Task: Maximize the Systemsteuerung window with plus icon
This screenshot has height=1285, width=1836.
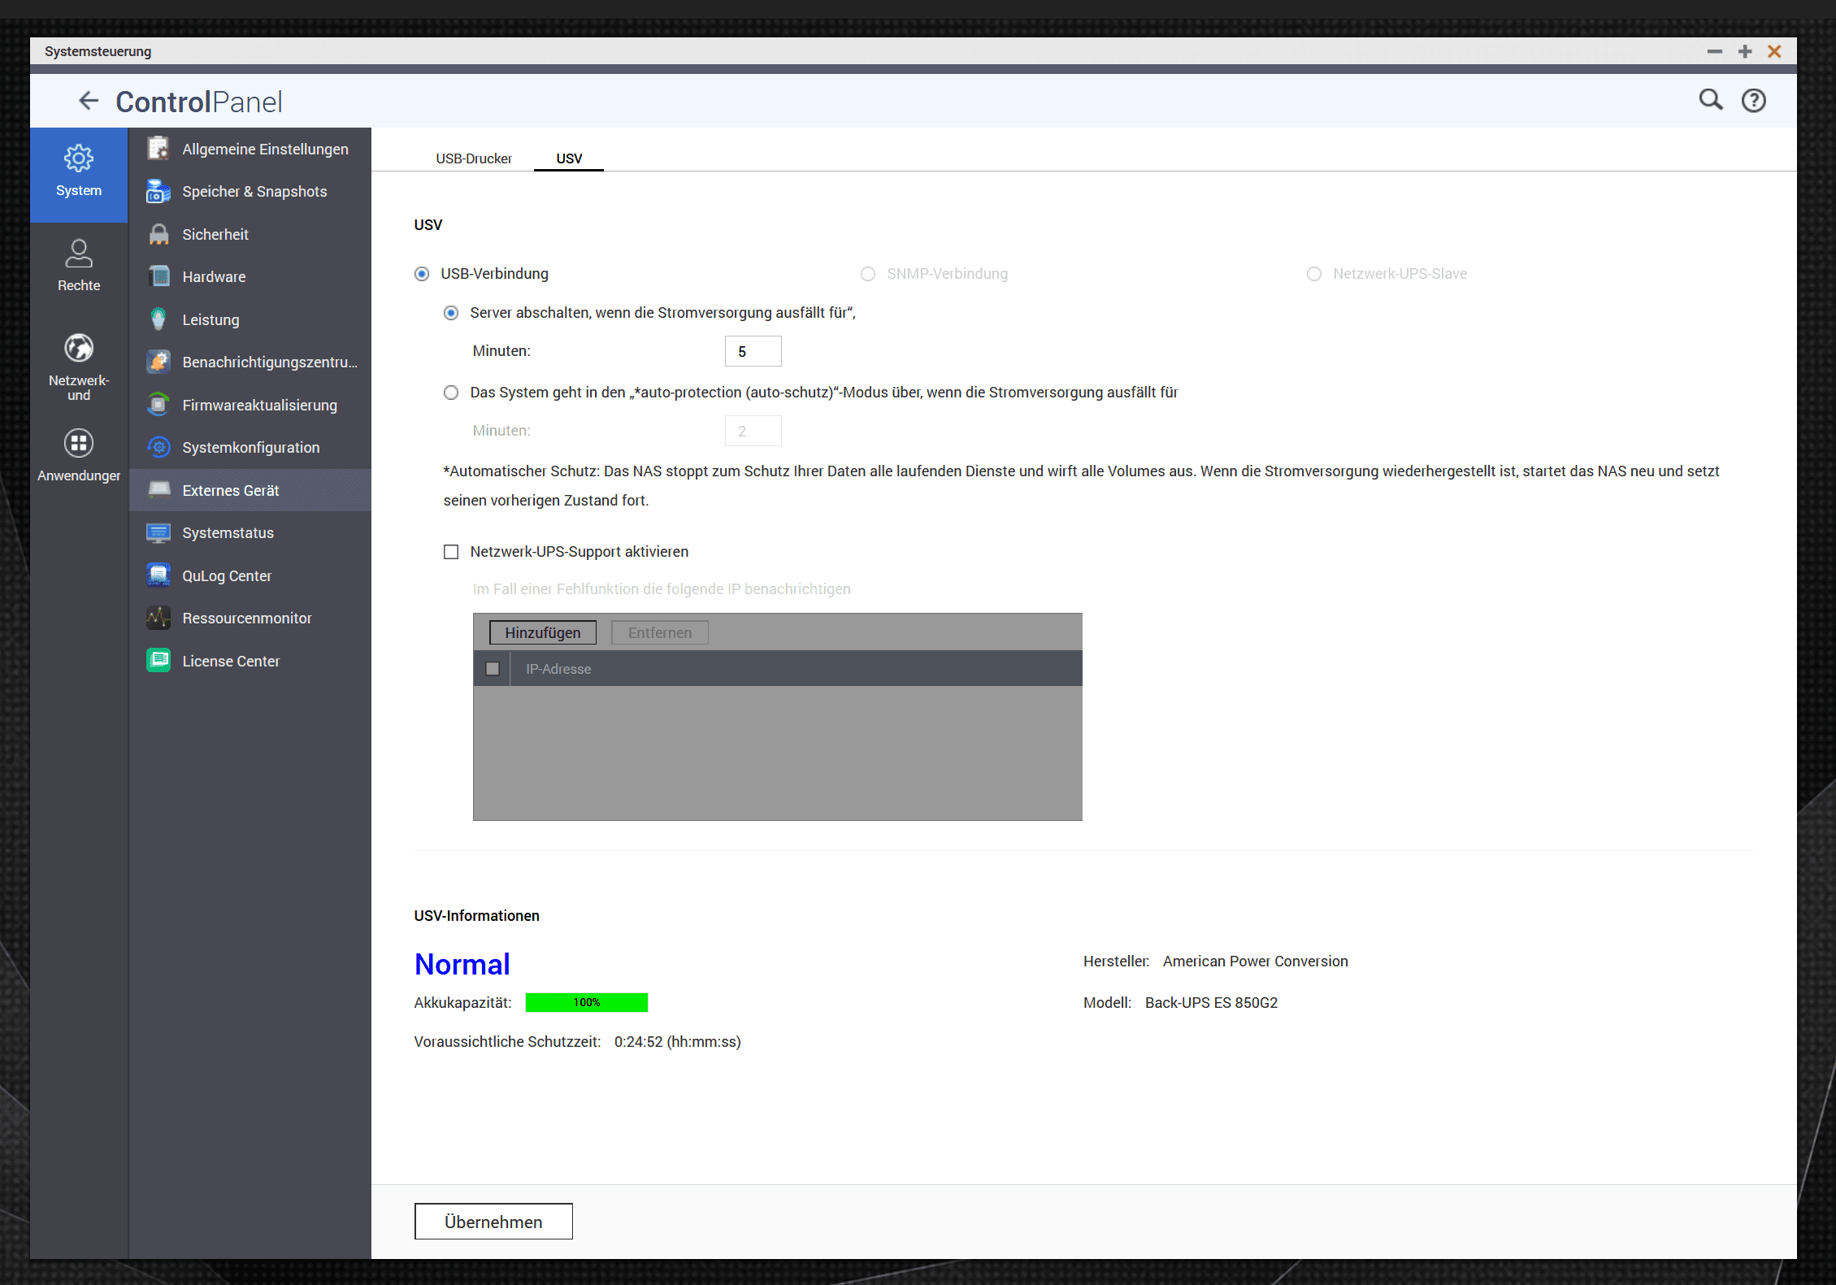Action: click(1745, 51)
